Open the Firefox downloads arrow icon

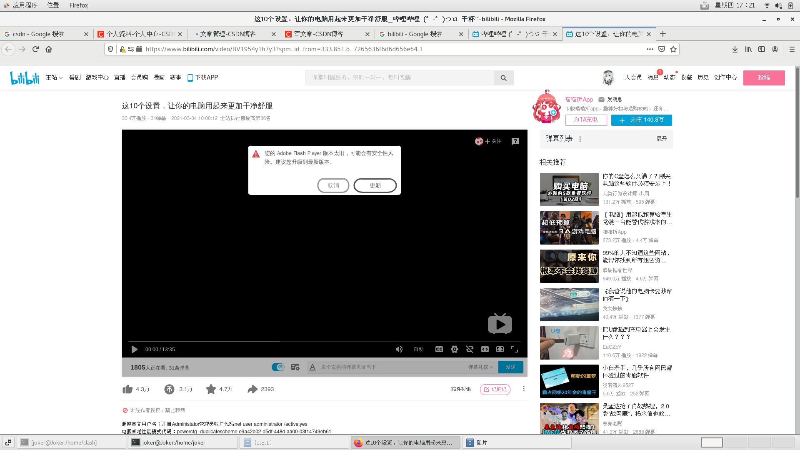click(735, 49)
